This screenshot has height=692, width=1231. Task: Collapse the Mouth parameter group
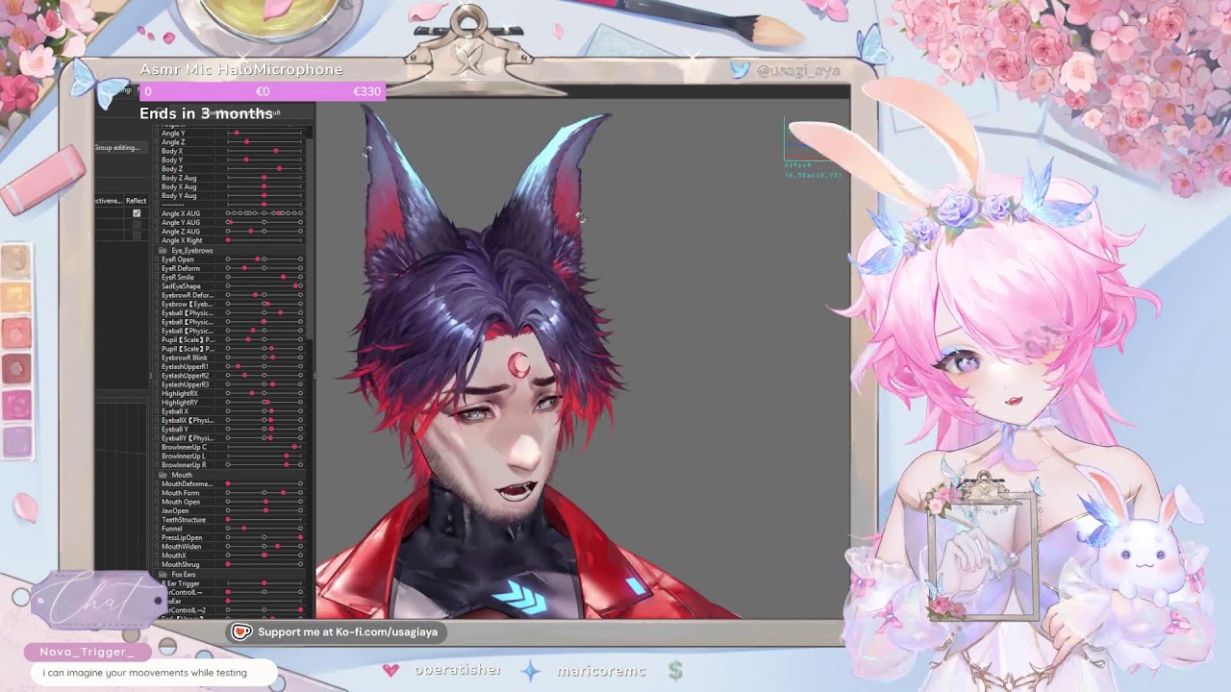[x=163, y=475]
